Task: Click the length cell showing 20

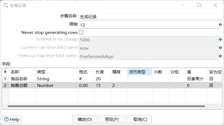Action: 102,79
